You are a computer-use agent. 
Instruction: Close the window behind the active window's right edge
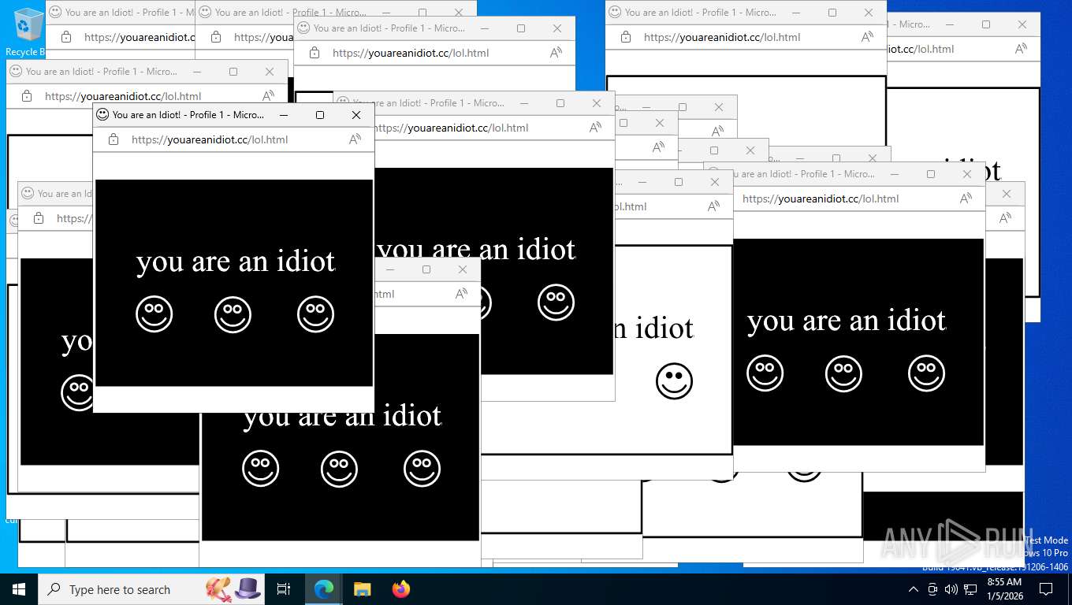click(597, 103)
